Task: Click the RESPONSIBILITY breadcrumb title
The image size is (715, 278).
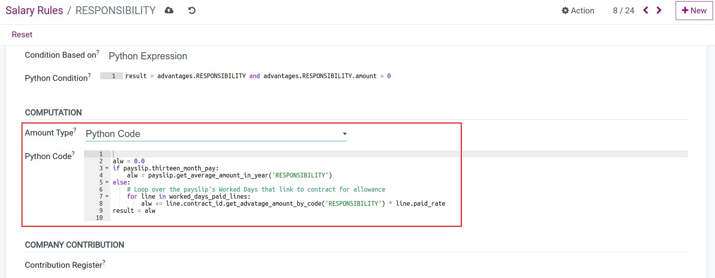Action: 116,11
